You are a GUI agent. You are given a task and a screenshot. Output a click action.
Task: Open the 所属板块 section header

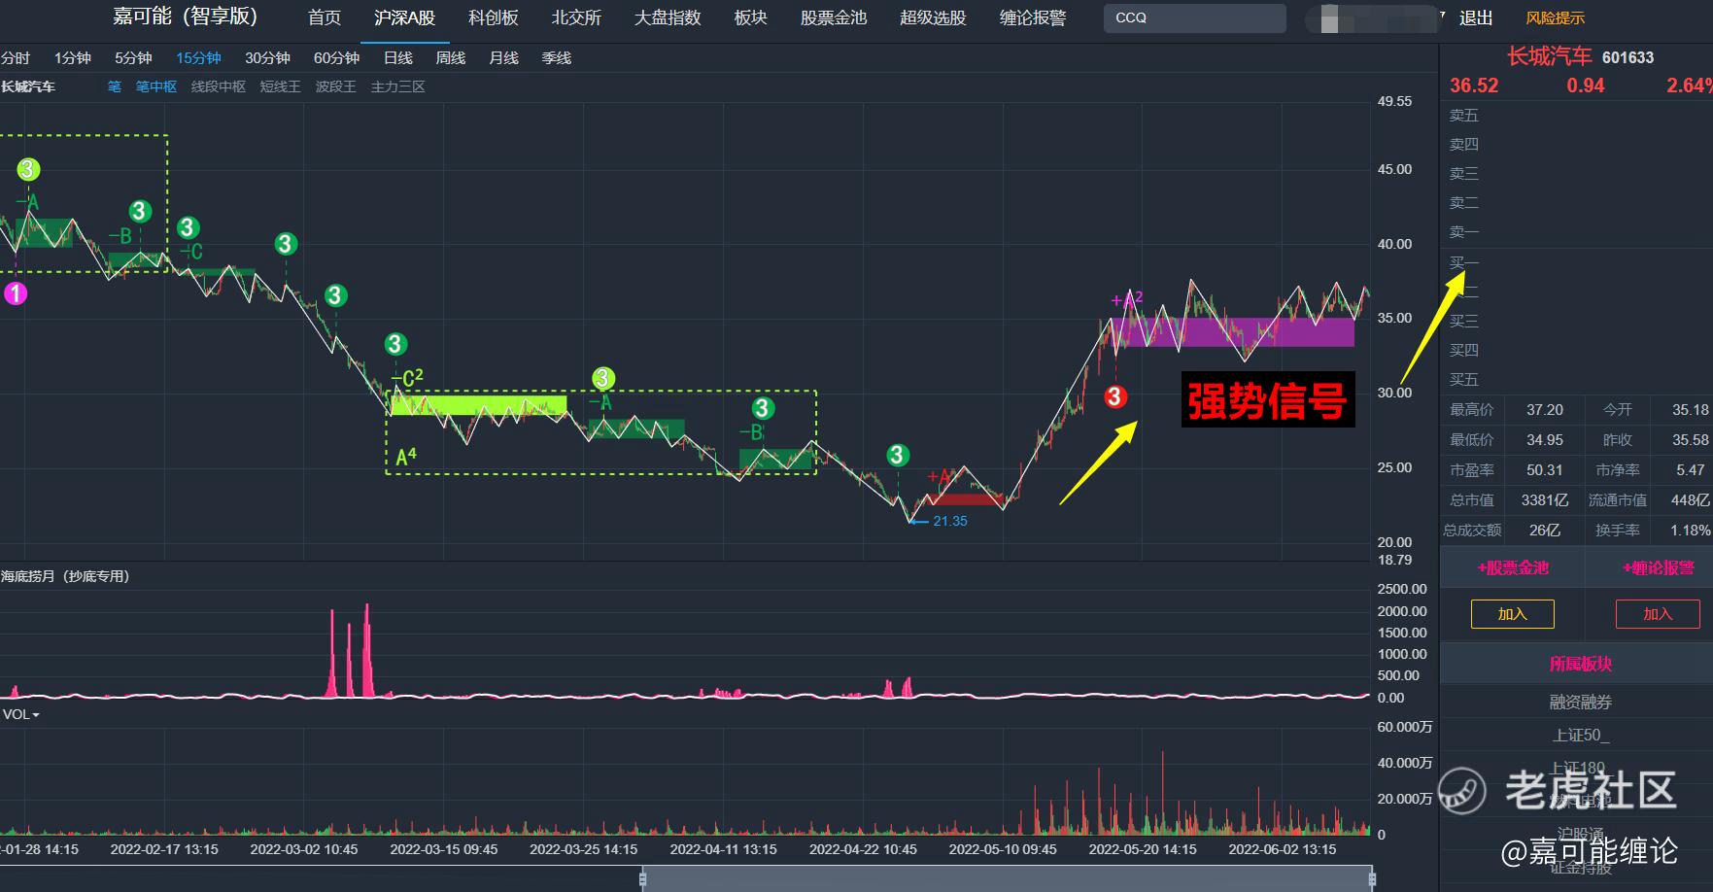(x=1580, y=664)
